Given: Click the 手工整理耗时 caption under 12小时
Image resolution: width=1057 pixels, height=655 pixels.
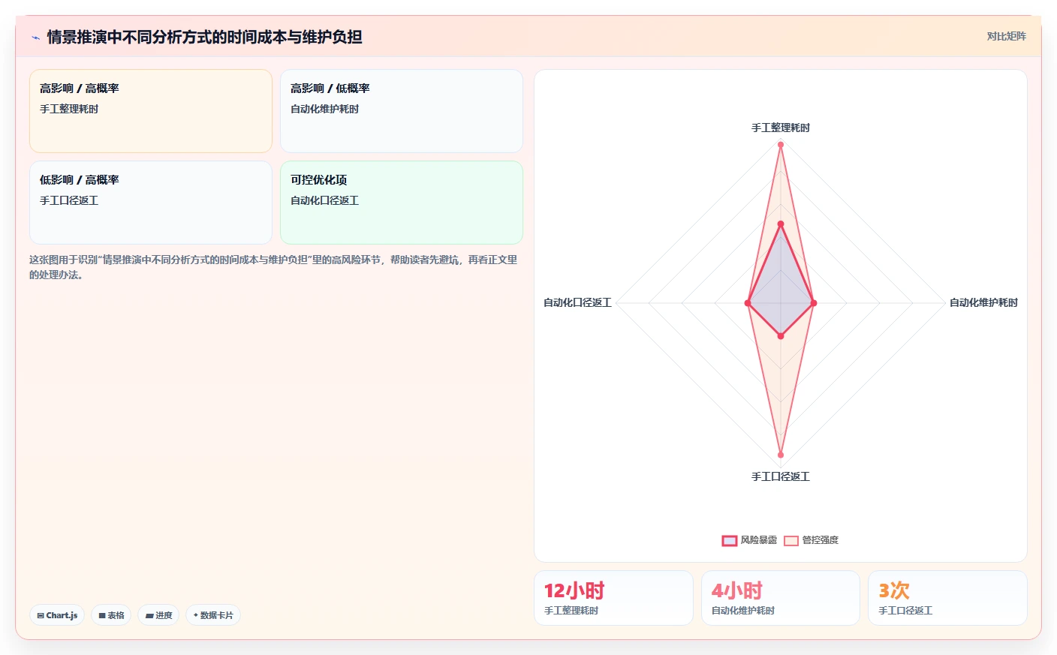Looking at the screenshot, I should tap(571, 611).
